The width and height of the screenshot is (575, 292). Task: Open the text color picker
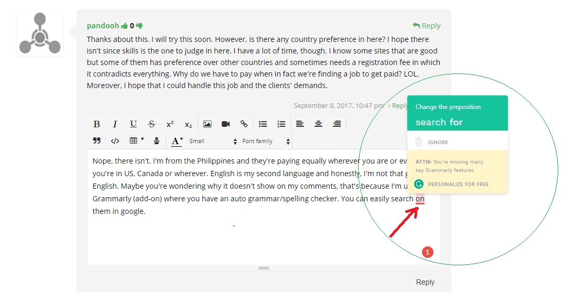coord(177,141)
